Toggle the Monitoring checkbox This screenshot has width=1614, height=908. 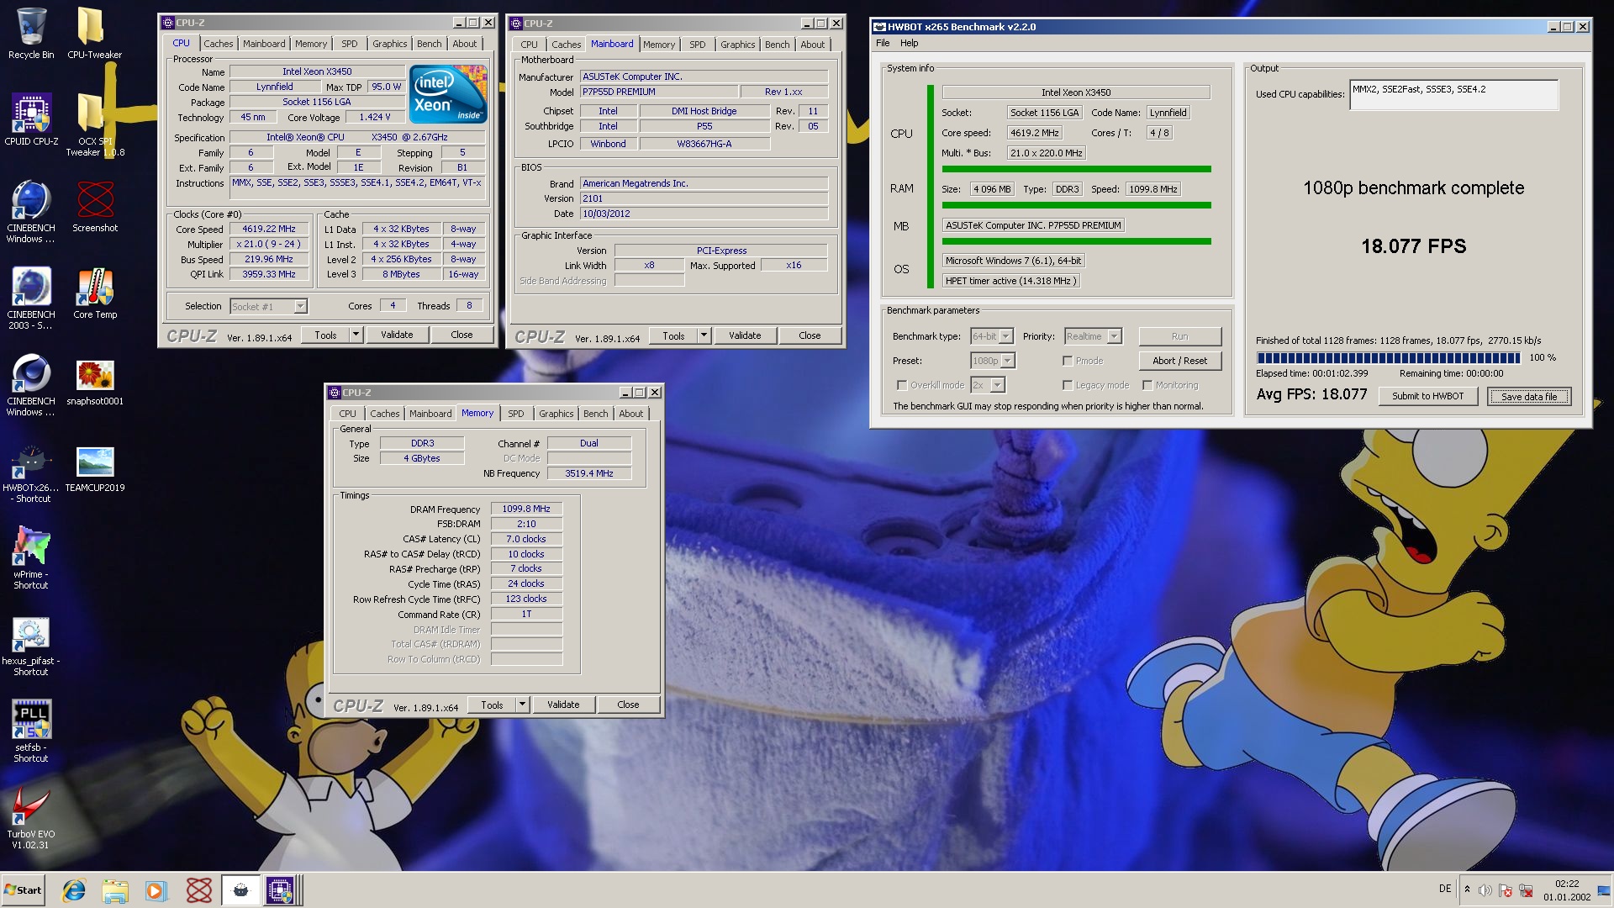coord(1147,385)
